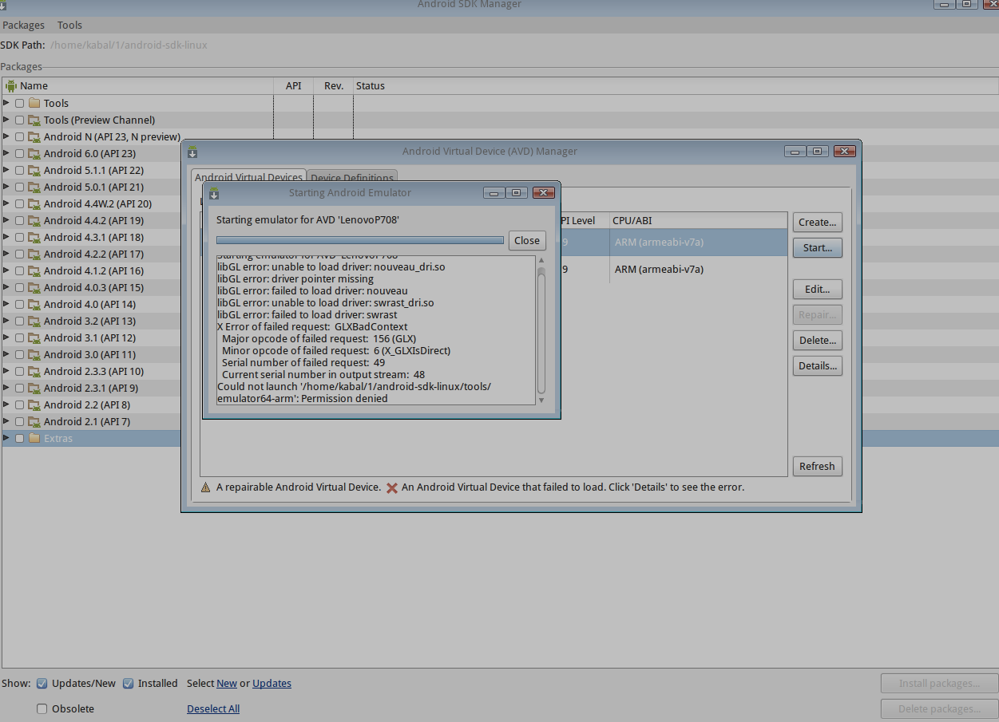Check the Android 5.1.1 (API 22) checkbox
This screenshot has width=999, height=722.
click(x=20, y=170)
